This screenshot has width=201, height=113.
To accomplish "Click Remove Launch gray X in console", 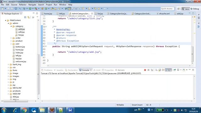I will point(149,70).
